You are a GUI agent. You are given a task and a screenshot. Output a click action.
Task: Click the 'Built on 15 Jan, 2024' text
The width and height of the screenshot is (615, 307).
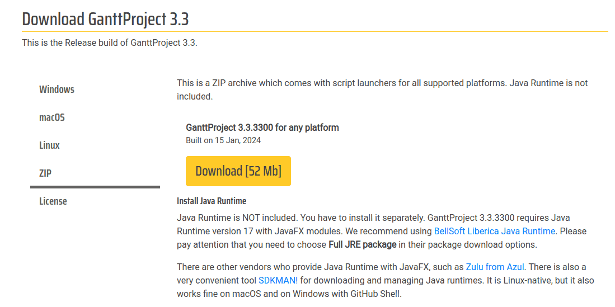(x=223, y=140)
